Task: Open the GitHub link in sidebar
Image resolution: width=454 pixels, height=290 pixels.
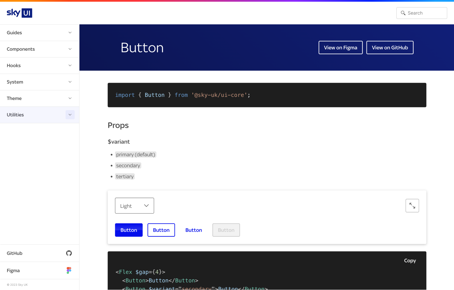Action: [39, 253]
